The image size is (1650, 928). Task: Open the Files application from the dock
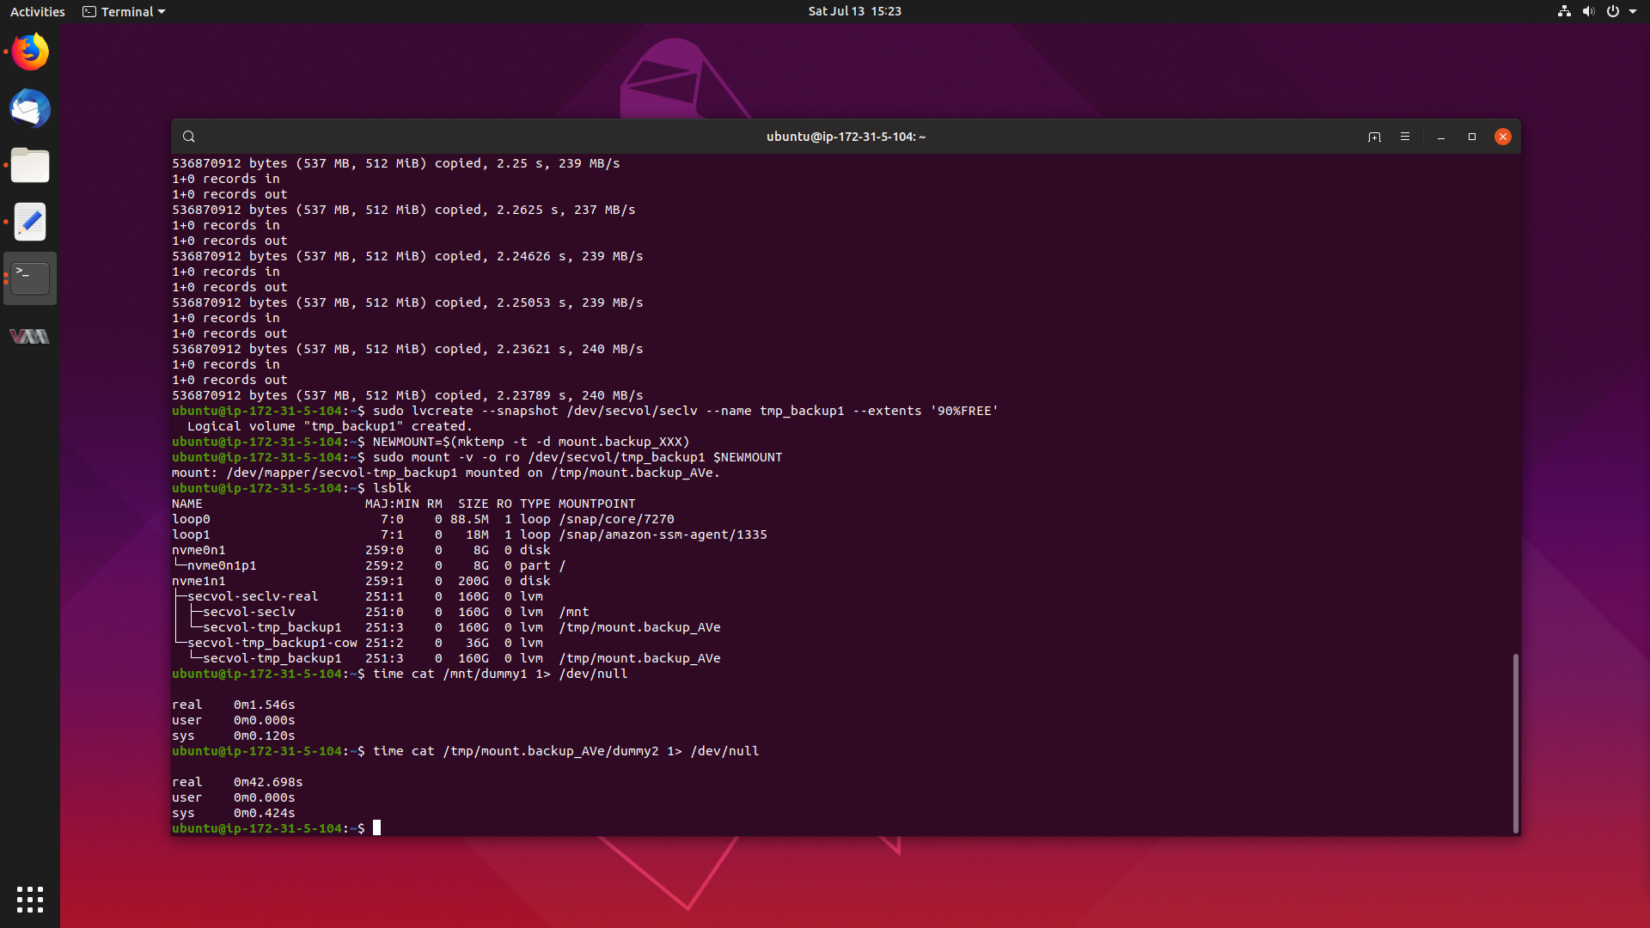(29, 165)
